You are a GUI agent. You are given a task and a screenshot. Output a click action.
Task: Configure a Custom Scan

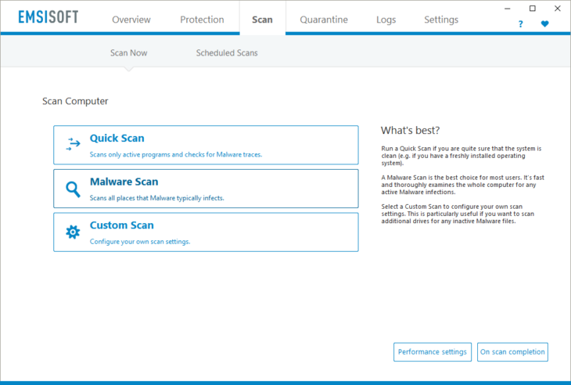click(x=206, y=232)
